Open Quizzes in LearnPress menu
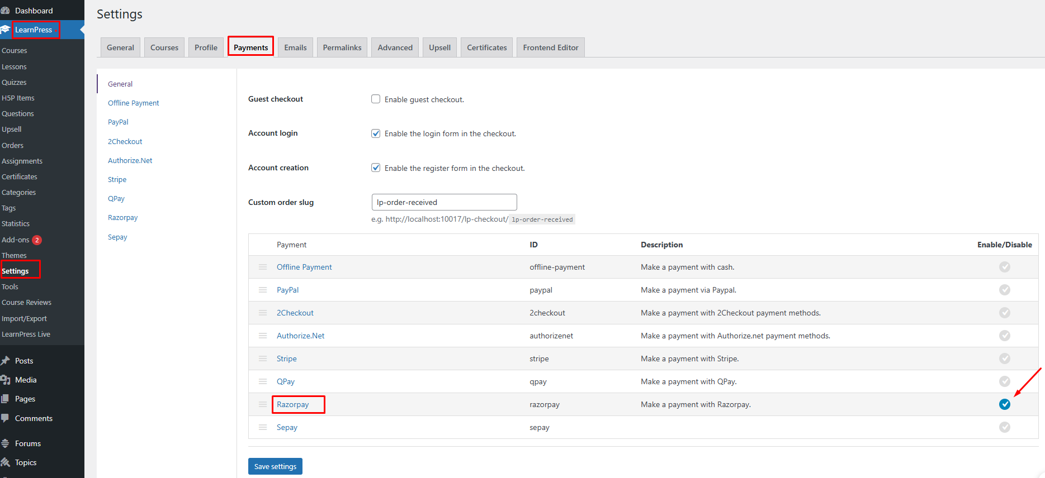The height and width of the screenshot is (478, 1045). pyautogui.click(x=14, y=82)
